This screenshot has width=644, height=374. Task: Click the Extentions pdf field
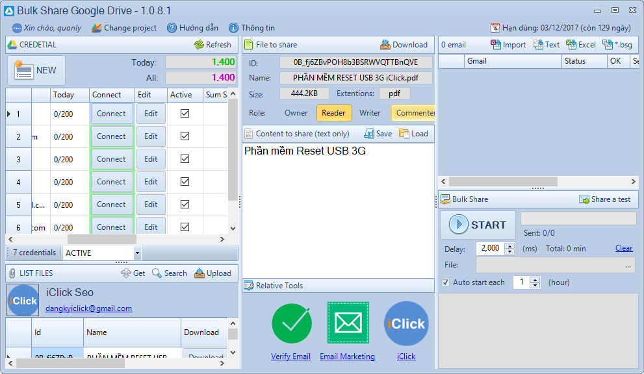pyautogui.click(x=394, y=93)
